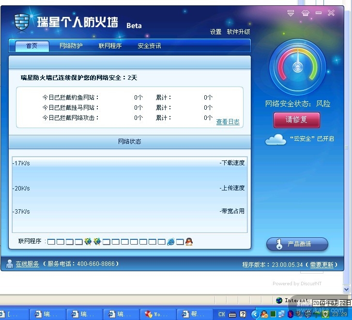
Task: Click the 程序版本 23.00.05.34 version text
Action: 273,264
